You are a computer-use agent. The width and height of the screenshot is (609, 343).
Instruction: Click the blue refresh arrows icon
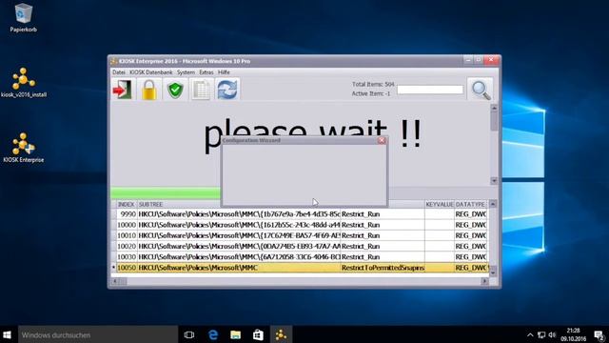coord(227,89)
